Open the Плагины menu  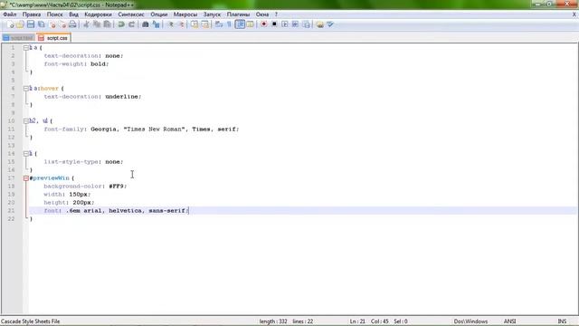[x=238, y=14]
